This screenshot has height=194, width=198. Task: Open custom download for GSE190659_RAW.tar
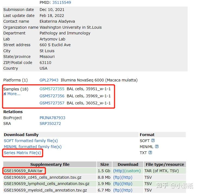tap(132, 171)
